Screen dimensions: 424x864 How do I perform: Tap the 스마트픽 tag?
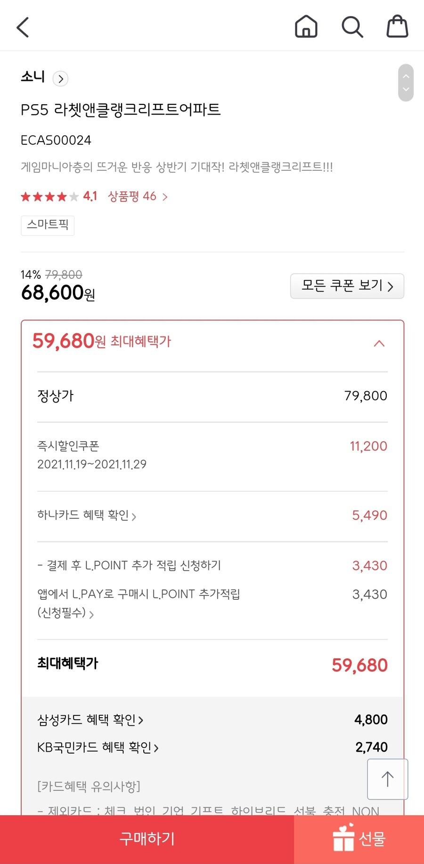tap(48, 225)
